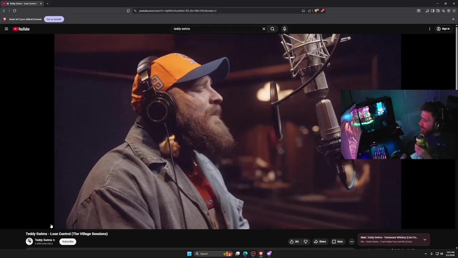Show hidden system tray icons
Image resolution: width=458 pixels, height=258 pixels.
425,254
